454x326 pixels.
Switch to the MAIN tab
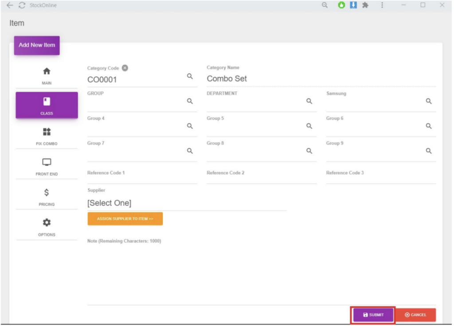point(47,76)
